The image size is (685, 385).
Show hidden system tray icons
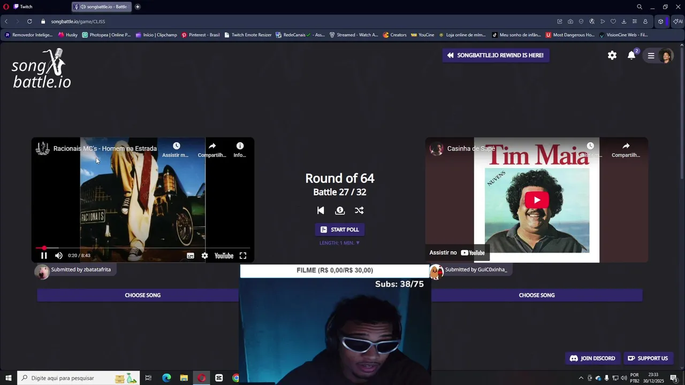click(581, 378)
